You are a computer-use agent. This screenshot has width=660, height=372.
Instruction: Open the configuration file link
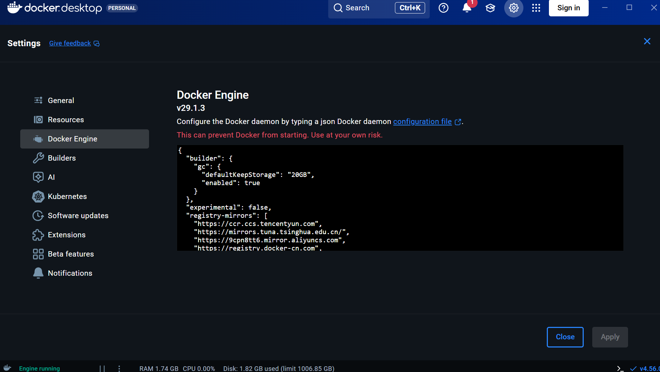pos(422,122)
